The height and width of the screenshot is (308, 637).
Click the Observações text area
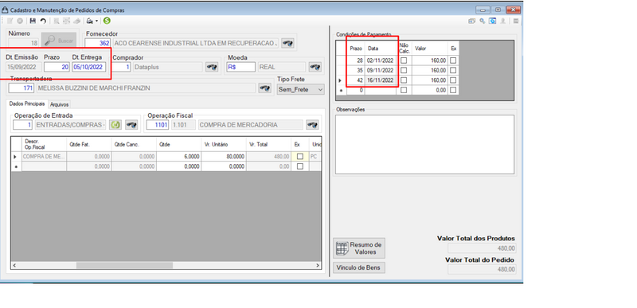[424, 145]
